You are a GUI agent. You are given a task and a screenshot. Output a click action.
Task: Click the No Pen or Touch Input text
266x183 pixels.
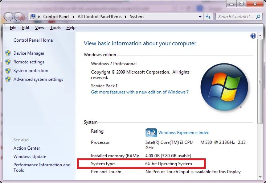(x=193, y=172)
